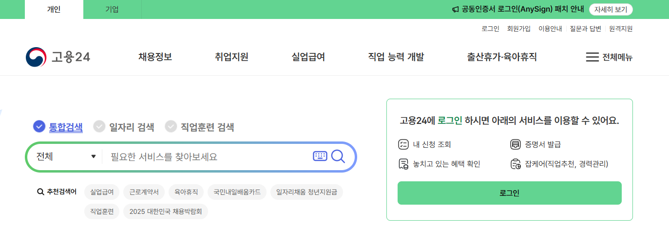
Task: Click the 일자리채움 청년지원금 keyword chip
Action: [x=306, y=192]
